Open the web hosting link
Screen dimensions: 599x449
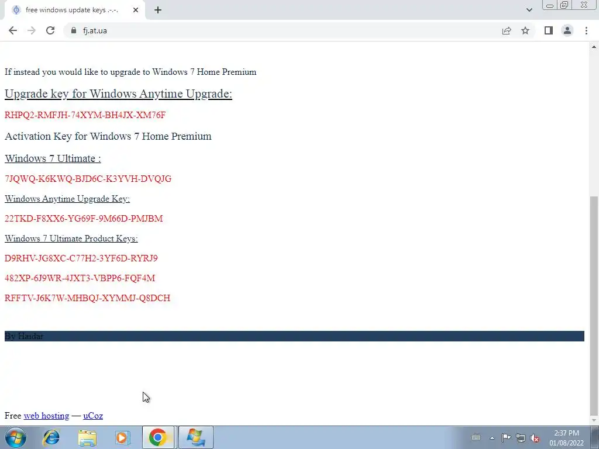tap(46, 416)
